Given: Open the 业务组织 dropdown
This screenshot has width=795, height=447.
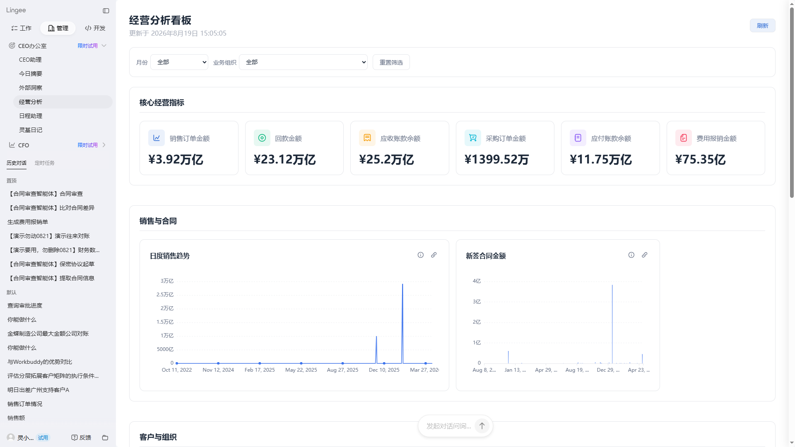Looking at the screenshot, I should click(303, 62).
